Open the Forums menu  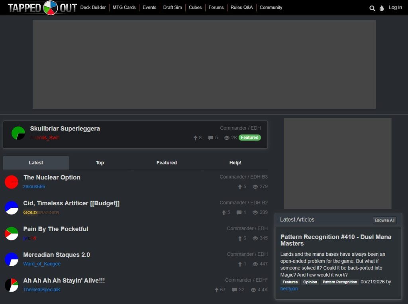click(x=216, y=8)
